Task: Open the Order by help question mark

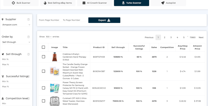Action: (28, 37)
